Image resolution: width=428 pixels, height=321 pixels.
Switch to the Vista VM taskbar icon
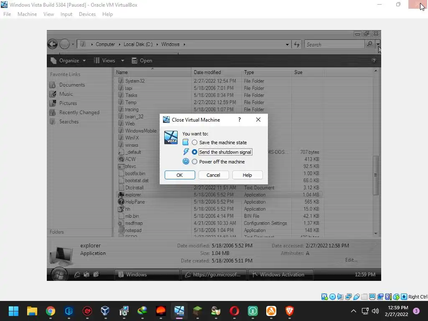(x=179, y=311)
